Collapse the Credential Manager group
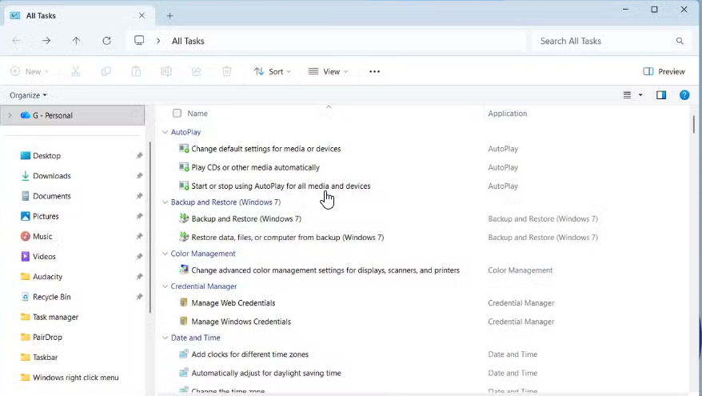The image size is (702, 396). [166, 286]
